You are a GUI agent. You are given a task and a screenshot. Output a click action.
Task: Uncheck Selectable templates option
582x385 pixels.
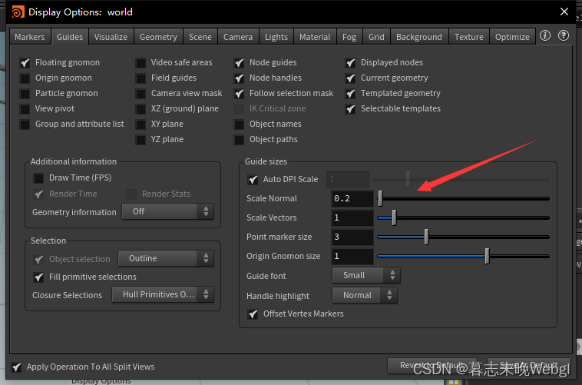(x=350, y=109)
